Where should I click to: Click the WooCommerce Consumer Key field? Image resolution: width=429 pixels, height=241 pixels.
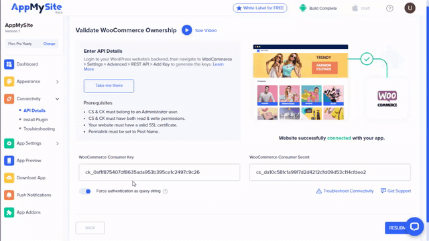160,172
